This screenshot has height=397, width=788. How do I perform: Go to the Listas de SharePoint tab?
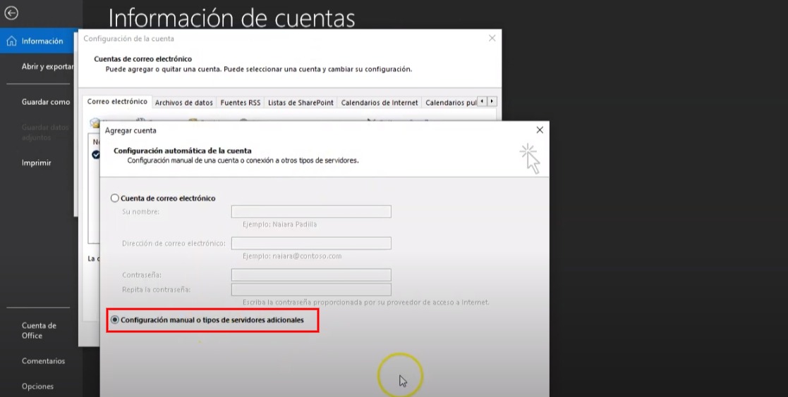coord(301,103)
